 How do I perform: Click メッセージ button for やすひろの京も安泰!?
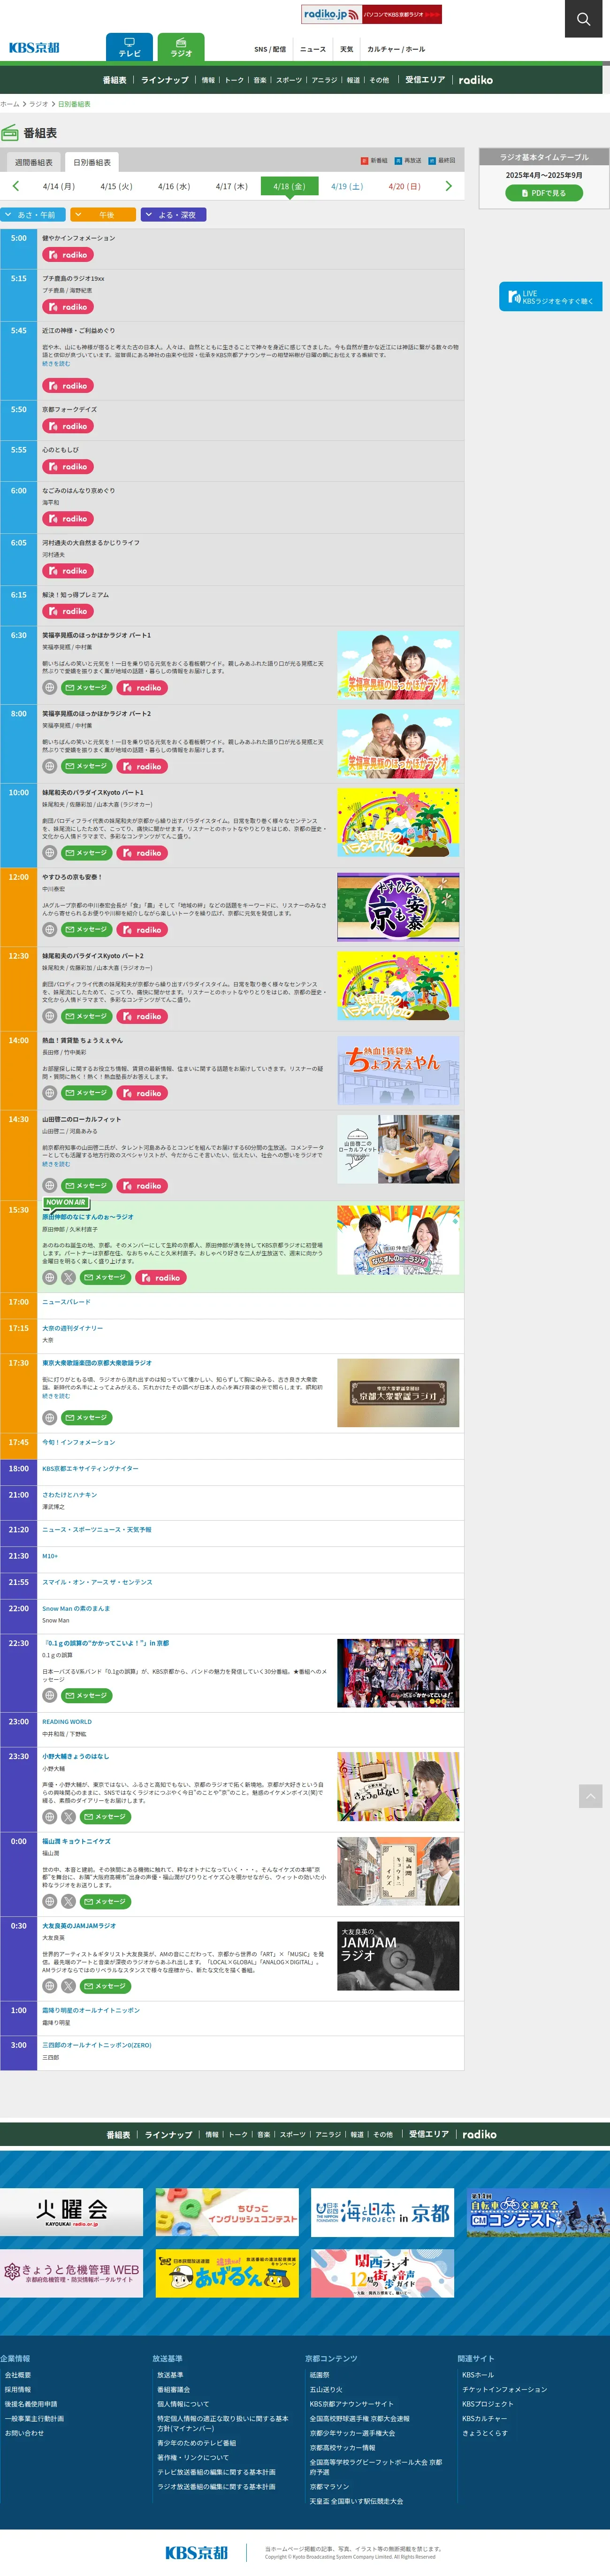pos(87,930)
